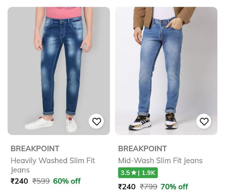Click the struck-through ₹599 original price
Image resolution: width=225 pixels, height=191 pixels.
click(x=41, y=181)
